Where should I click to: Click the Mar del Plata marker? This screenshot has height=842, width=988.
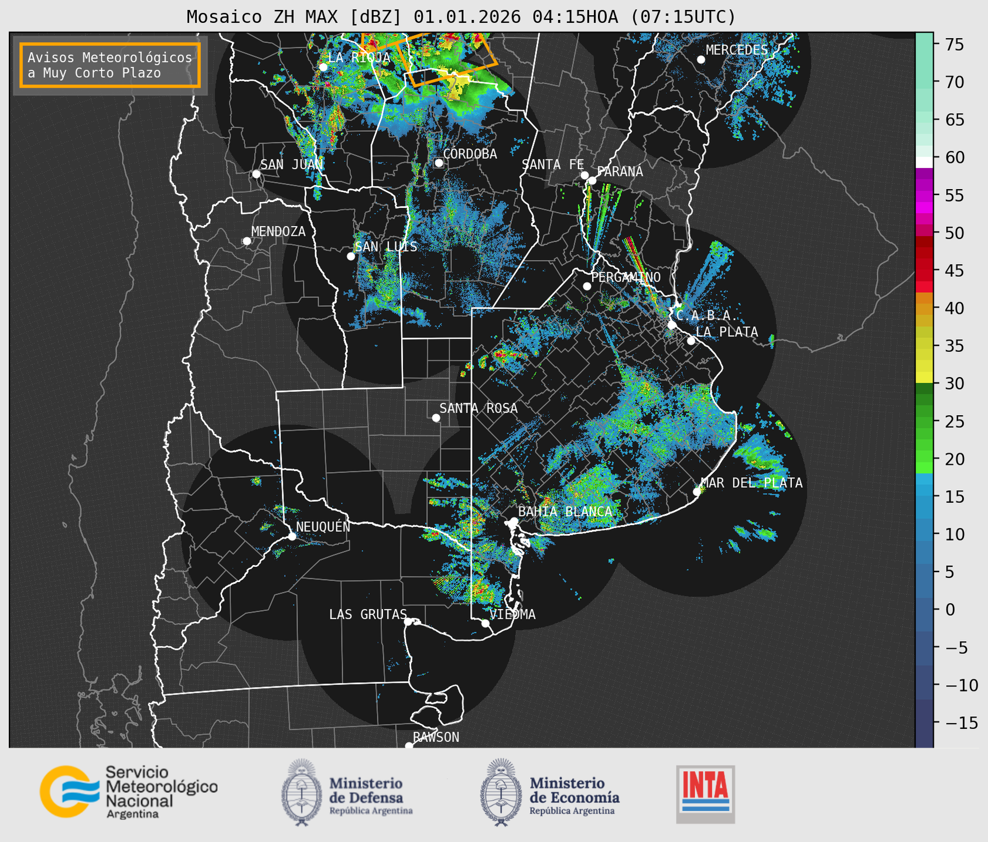(697, 492)
